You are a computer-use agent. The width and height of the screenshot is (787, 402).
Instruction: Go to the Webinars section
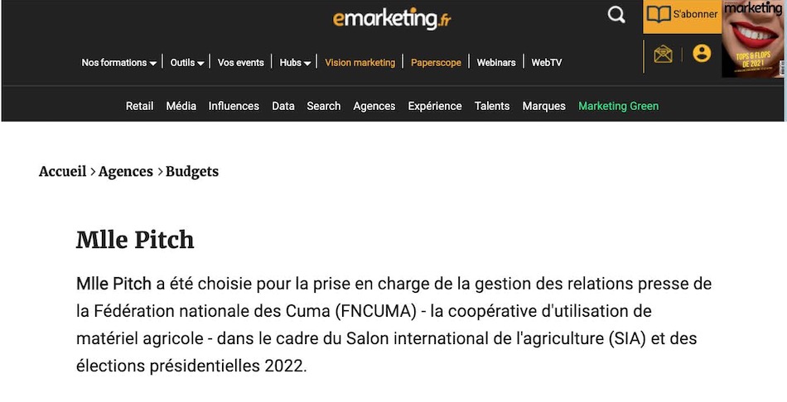pos(496,63)
